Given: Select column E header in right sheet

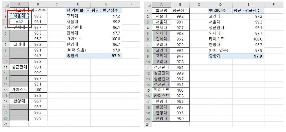Looking at the screenshot, I should click(248, 5).
